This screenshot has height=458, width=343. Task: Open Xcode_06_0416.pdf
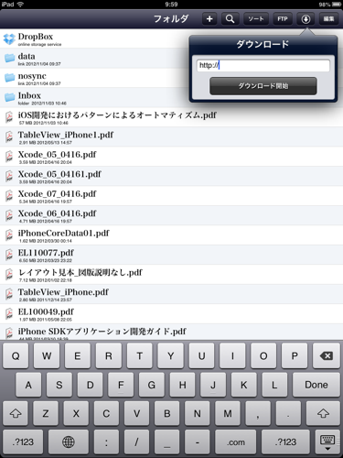(171, 215)
